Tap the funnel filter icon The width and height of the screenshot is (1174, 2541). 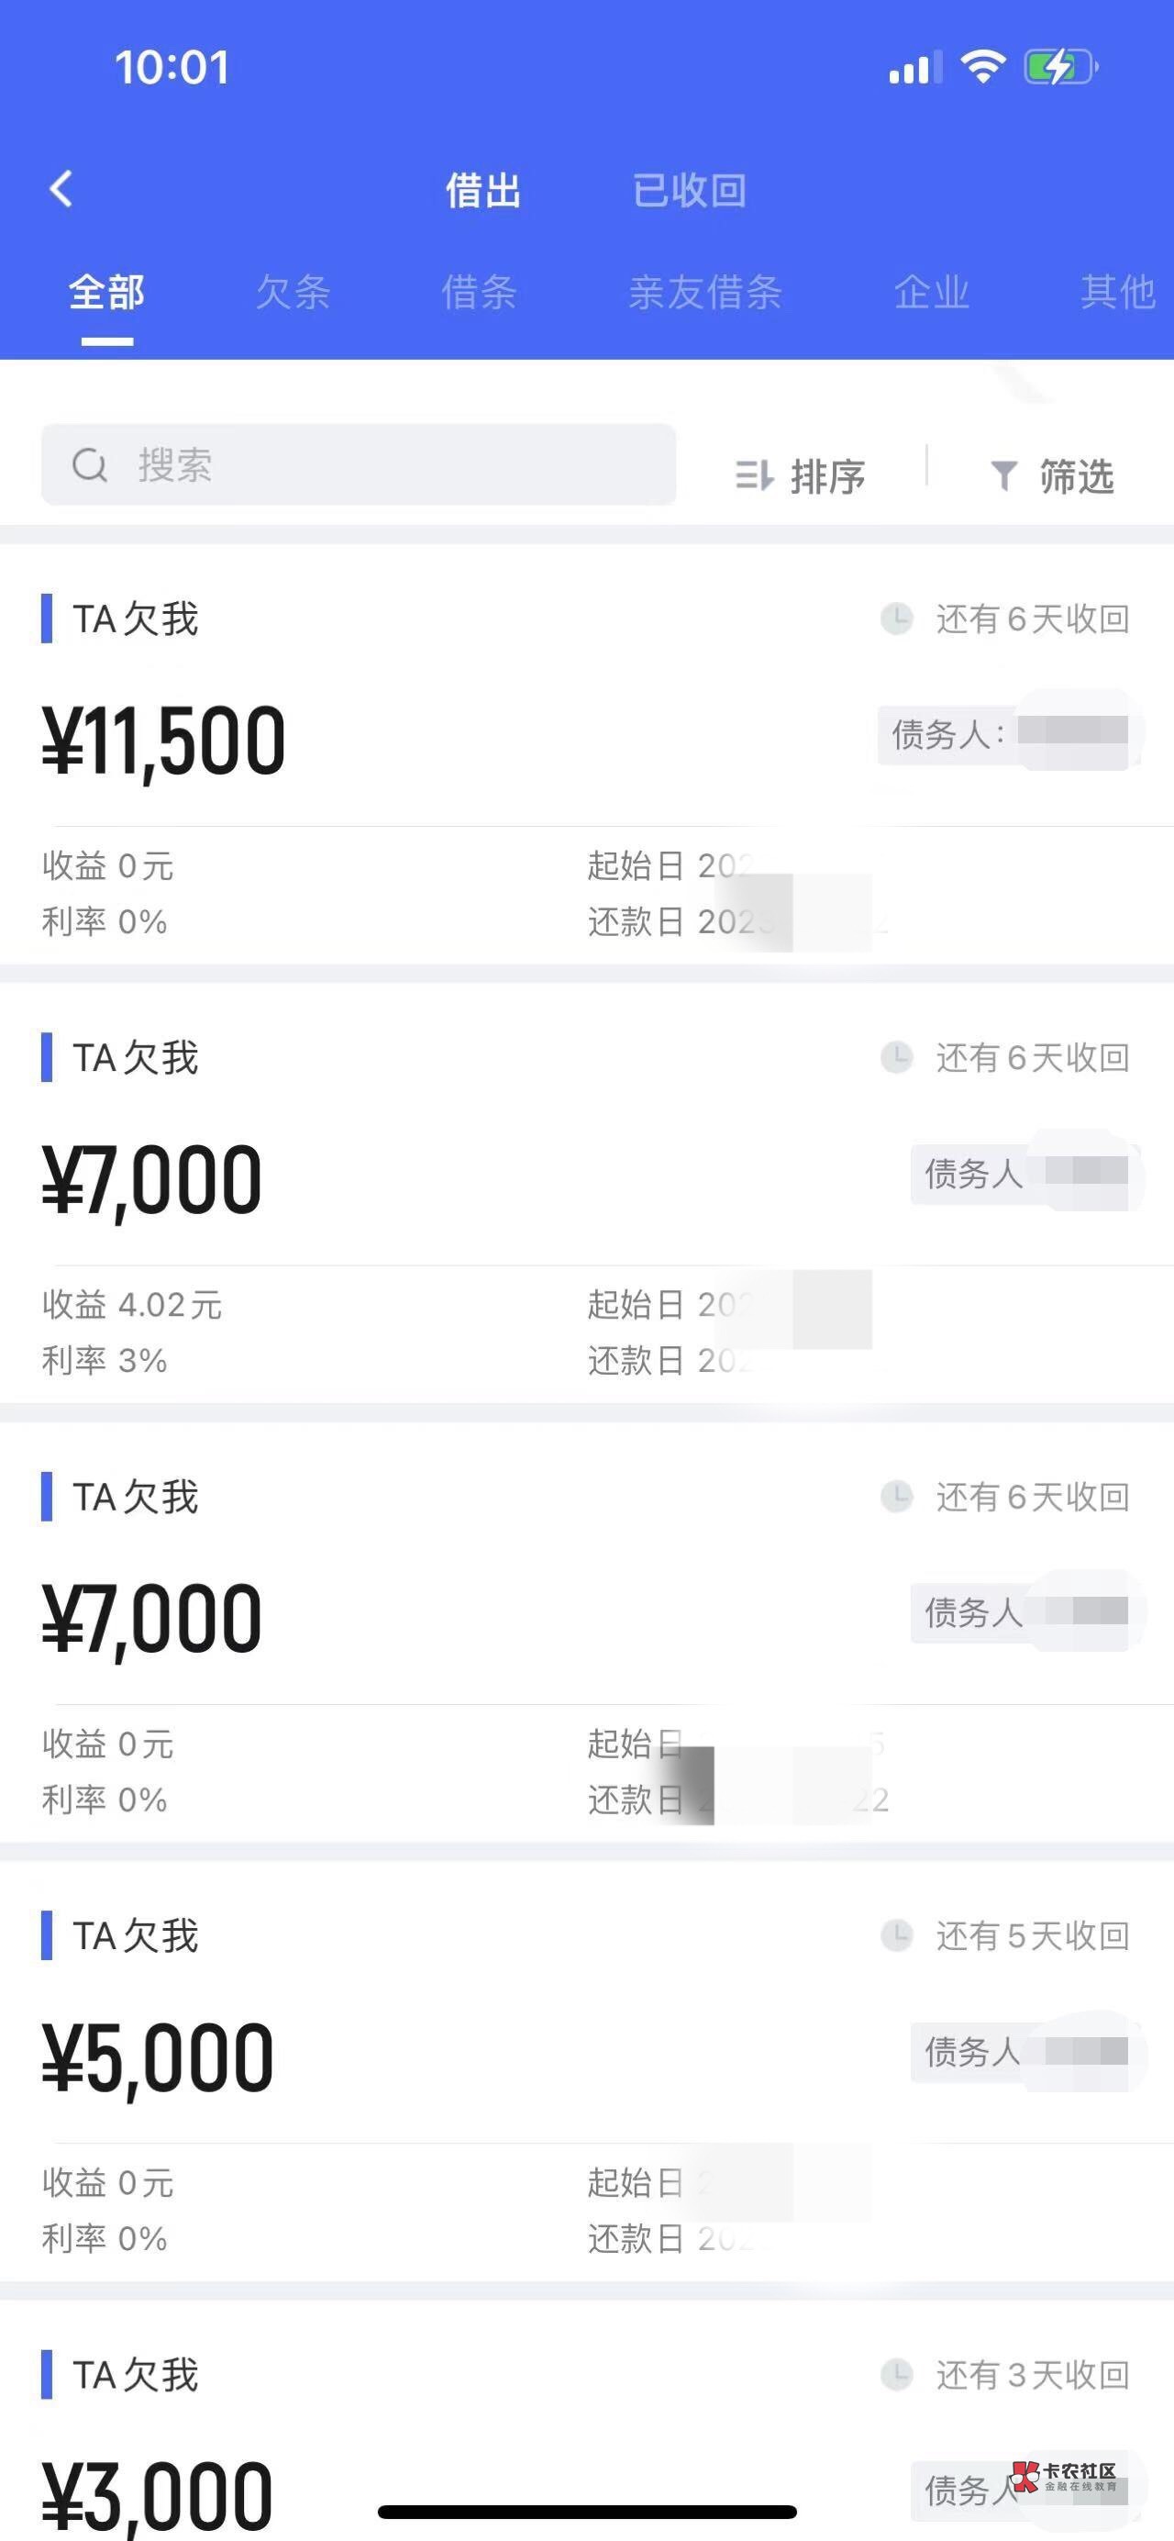click(1003, 475)
